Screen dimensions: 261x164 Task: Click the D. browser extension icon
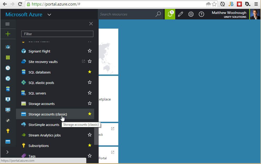pos(248,4)
